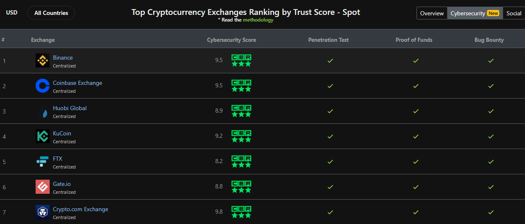Click the 8.8 score for Gate.io
The image size is (525, 224).
coord(219,187)
